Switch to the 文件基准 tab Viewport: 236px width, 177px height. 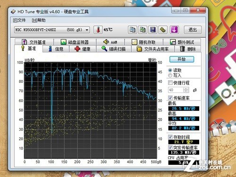pyautogui.click(x=34, y=42)
